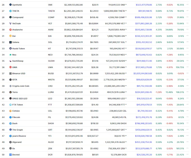
Task: Open more options for Solana row
Action: click(x=187, y=42)
